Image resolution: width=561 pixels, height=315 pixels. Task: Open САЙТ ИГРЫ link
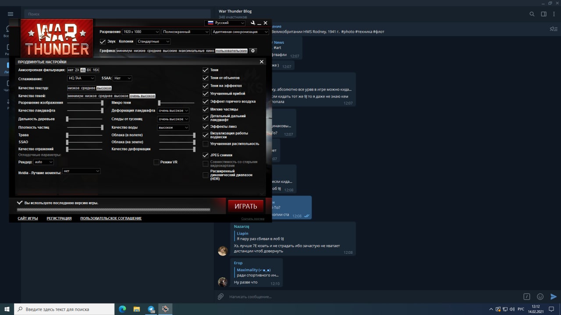pos(28,218)
